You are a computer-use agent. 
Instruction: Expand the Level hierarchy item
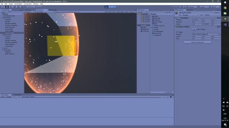[x=3, y=48]
